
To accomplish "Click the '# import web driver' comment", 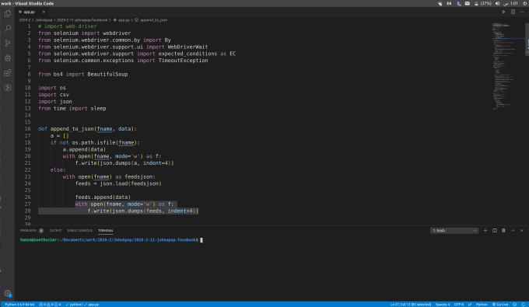I will pyautogui.click(x=68, y=26).
